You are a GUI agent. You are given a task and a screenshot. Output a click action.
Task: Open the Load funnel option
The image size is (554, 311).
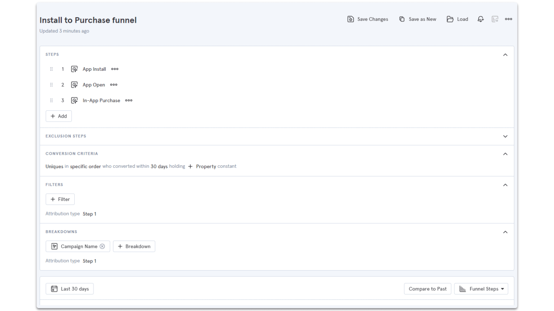click(457, 19)
